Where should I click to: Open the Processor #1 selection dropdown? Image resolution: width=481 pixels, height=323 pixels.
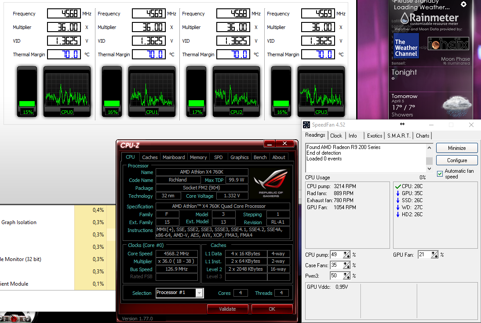pyautogui.click(x=200, y=293)
